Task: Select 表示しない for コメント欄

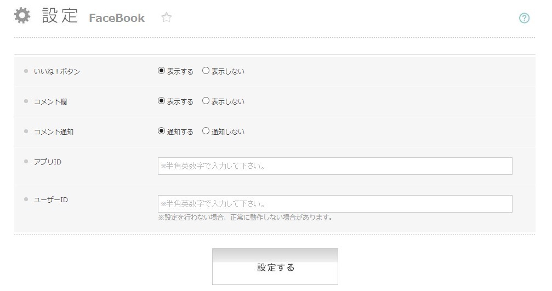Action: click(206, 101)
